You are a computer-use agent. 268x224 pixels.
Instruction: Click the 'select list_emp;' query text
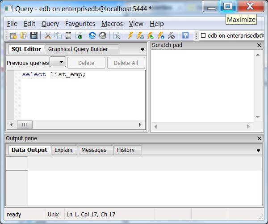pos(54,74)
